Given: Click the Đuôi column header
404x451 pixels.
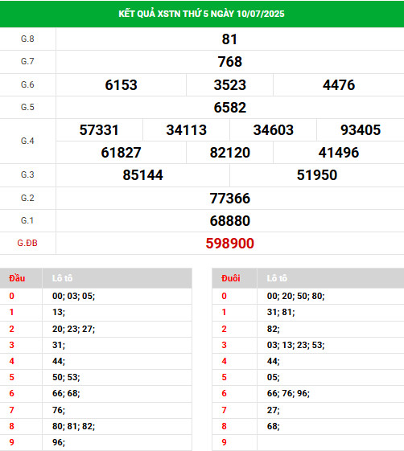Looking at the screenshot, I should tap(231, 278).
